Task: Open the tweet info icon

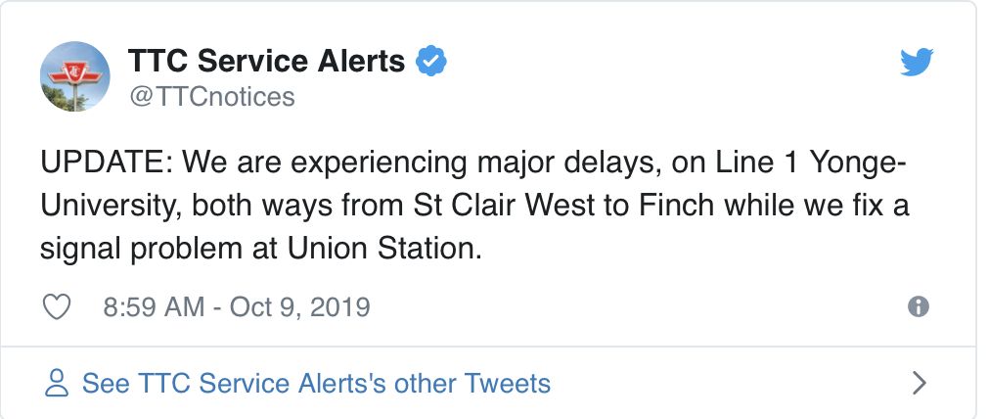Action: pos(918,306)
